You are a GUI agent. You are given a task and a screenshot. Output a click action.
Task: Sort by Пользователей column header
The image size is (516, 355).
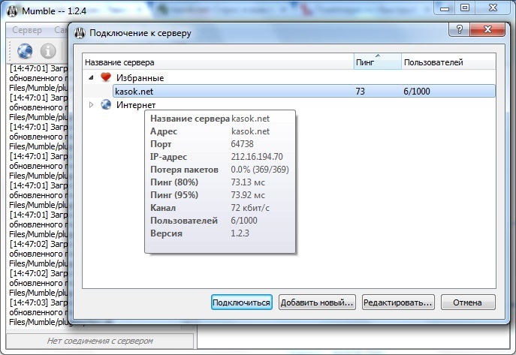click(448, 62)
